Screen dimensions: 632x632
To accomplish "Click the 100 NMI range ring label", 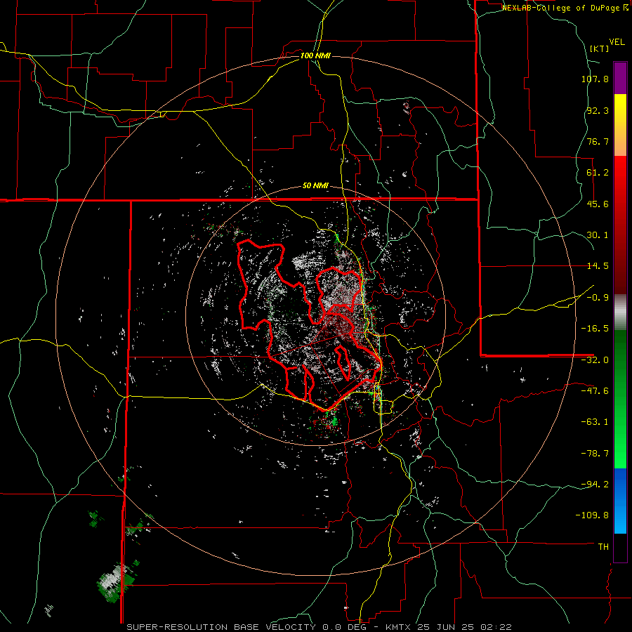I will click(x=315, y=55).
